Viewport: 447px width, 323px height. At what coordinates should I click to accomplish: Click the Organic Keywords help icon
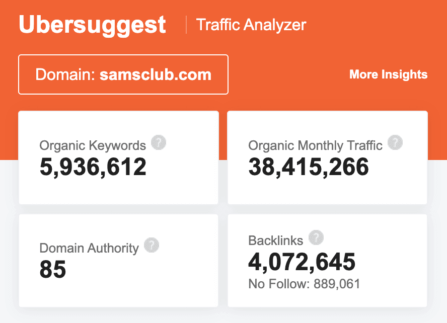click(x=159, y=143)
